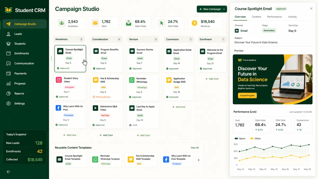Collapse sidebar with the back arrow
This screenshot has width=318, height=179.
[8, 172]
